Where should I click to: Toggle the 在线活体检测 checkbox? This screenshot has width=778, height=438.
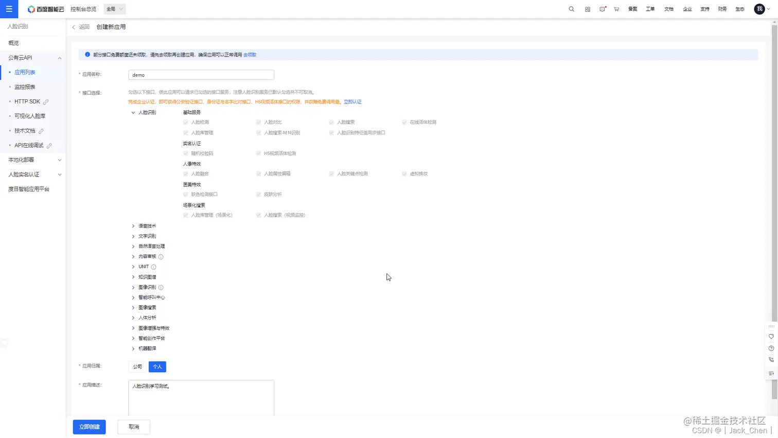coord(404,122)
